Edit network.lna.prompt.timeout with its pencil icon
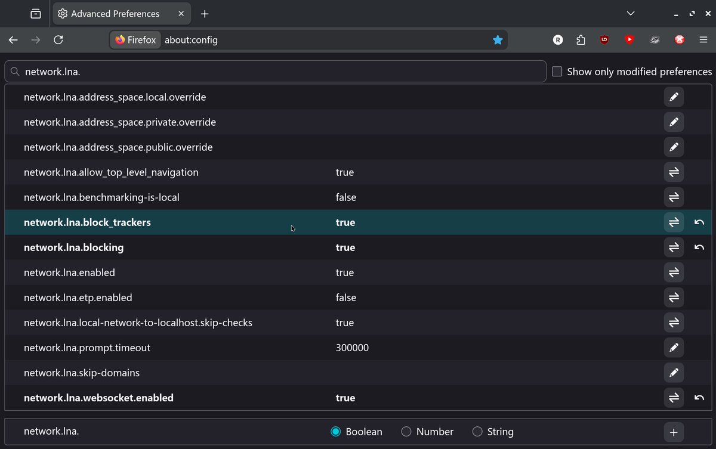Screen dimensions: 716x449 click(674, 348)
